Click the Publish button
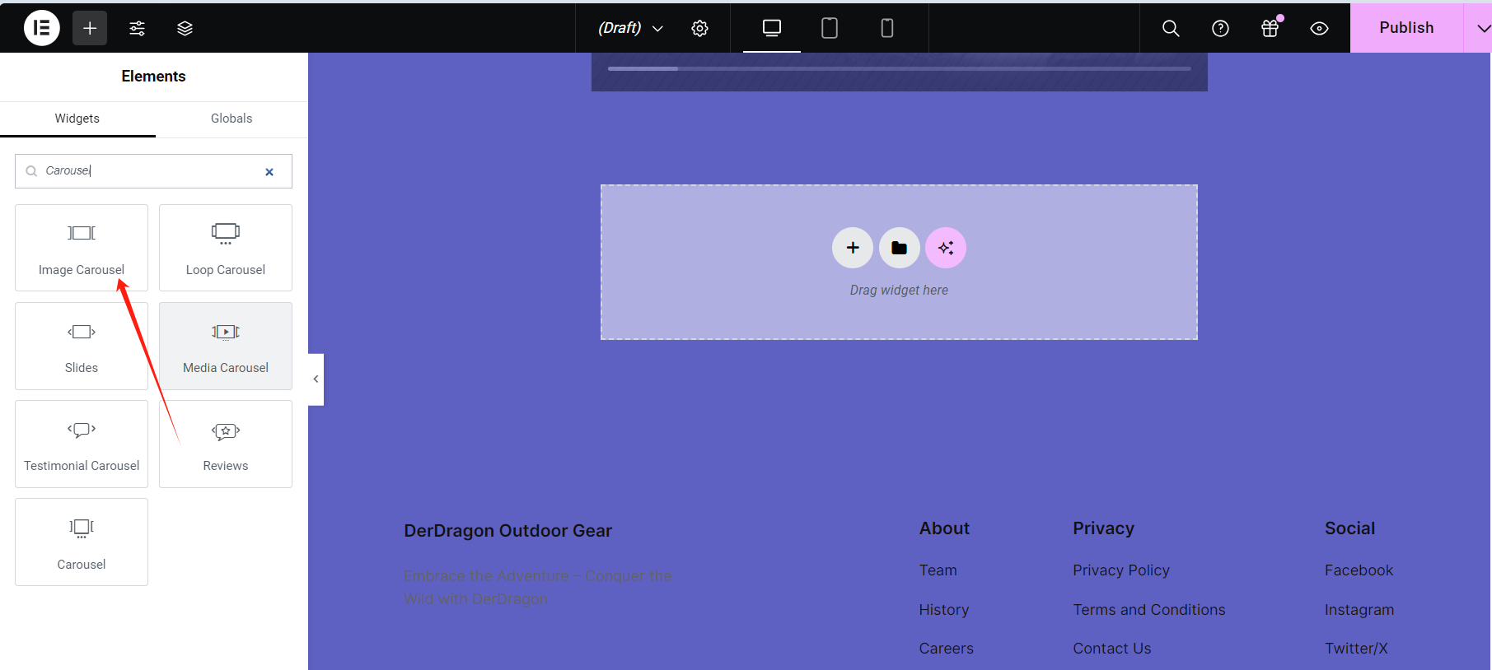The height and width of the screenshot is (670, 1492). (x=1406, y=28)
